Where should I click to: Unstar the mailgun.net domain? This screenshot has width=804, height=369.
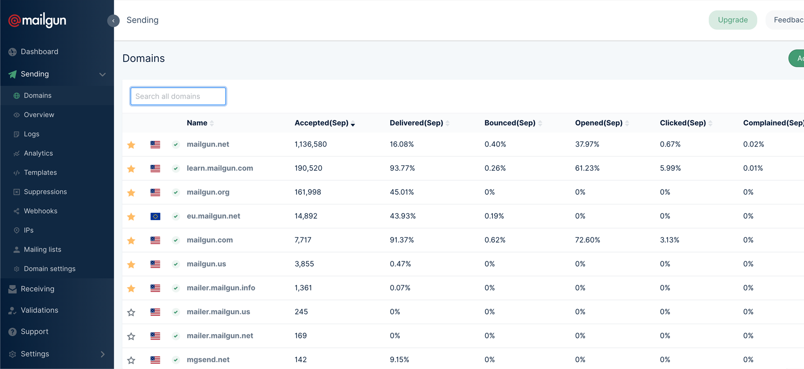click(131, 145)
